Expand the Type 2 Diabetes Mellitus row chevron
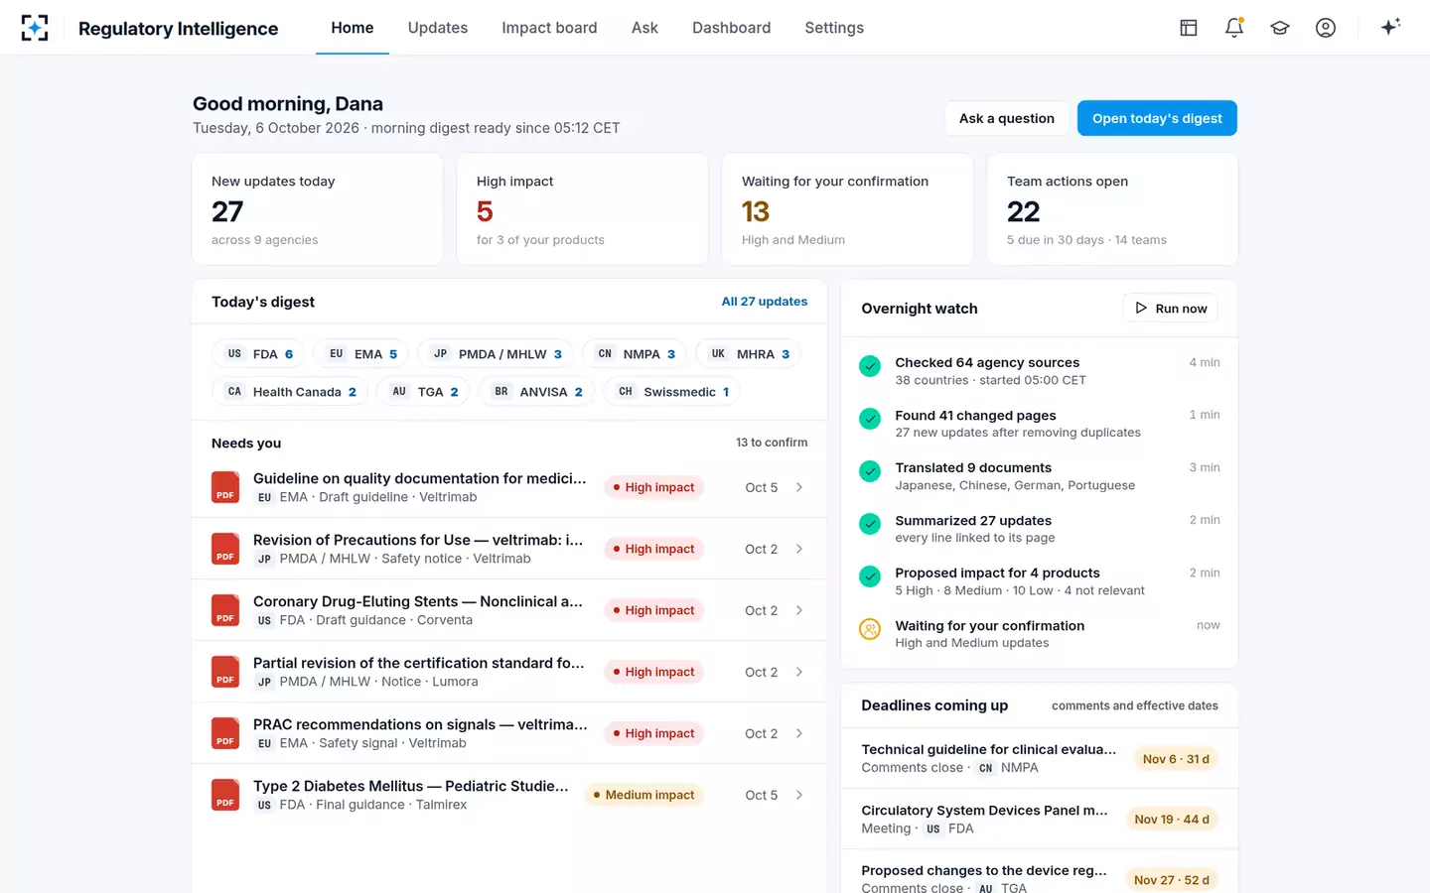This screenshot has height=893, width=1430. click(x=799, y=795)
